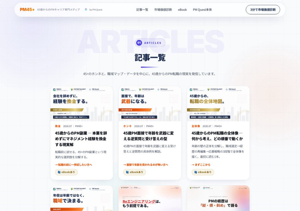Click ホンネ category tag
This screenshot has width=300, height=211.
[x=127, y=126]
